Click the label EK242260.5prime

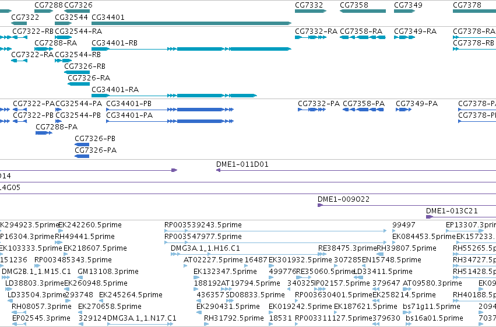(x=90, y=225)
